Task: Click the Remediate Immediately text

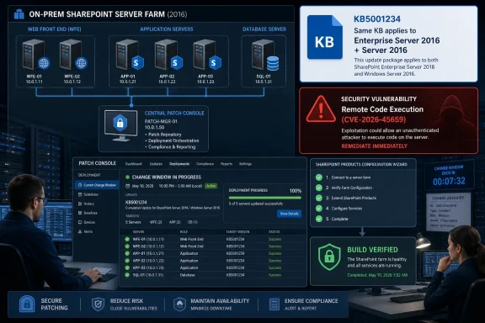Action: pos(374,146)
